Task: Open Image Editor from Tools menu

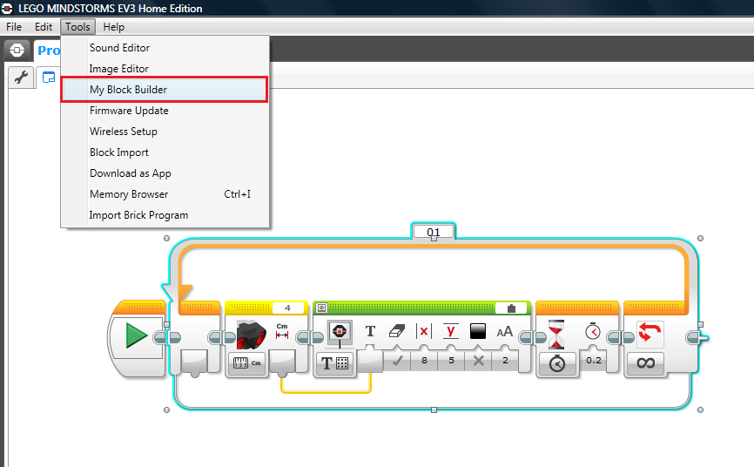Action: pos(118,69)
